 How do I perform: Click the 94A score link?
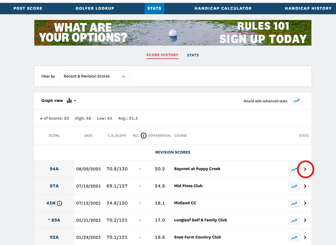(x=54, y=169)
